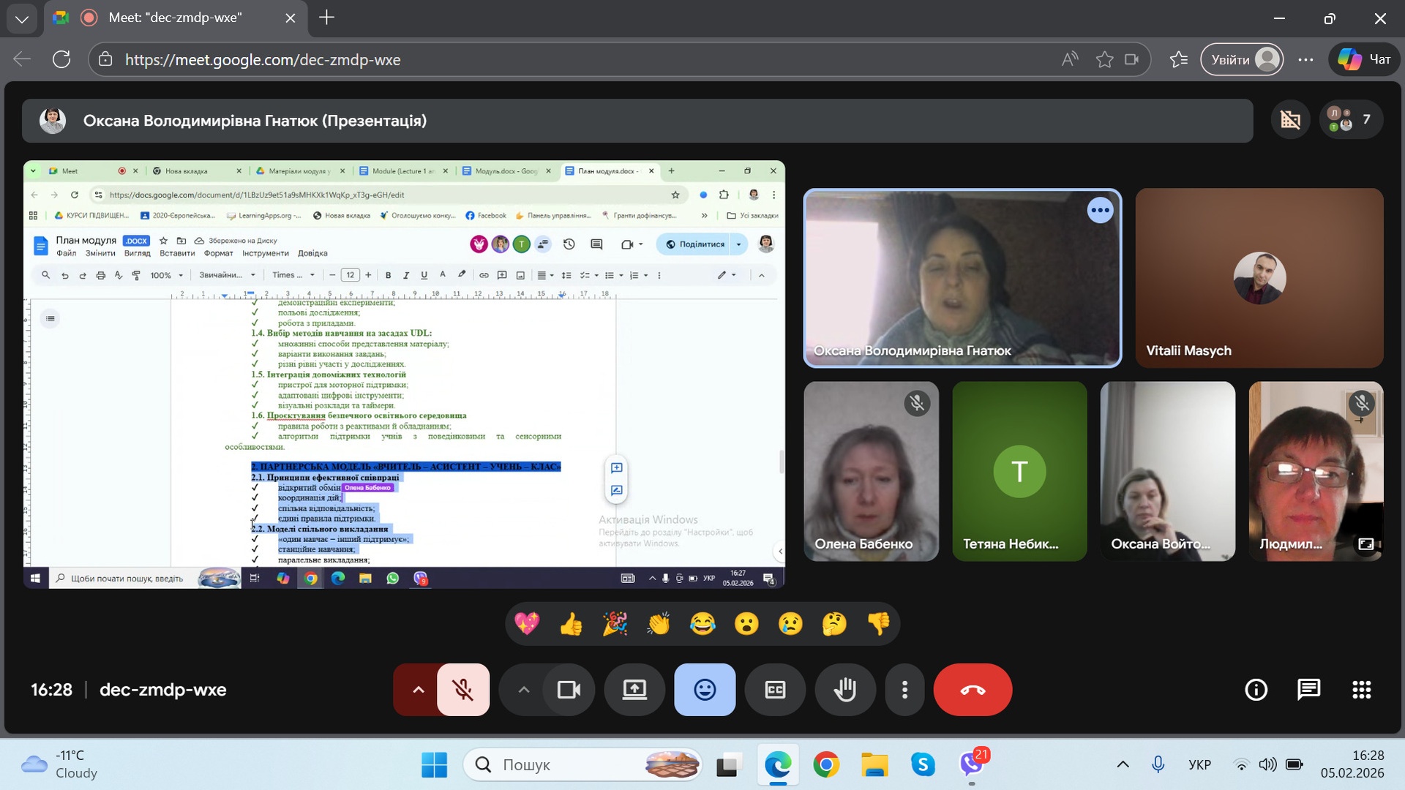
Task: Send the thumbs down reaction
Action: point(878,624)
